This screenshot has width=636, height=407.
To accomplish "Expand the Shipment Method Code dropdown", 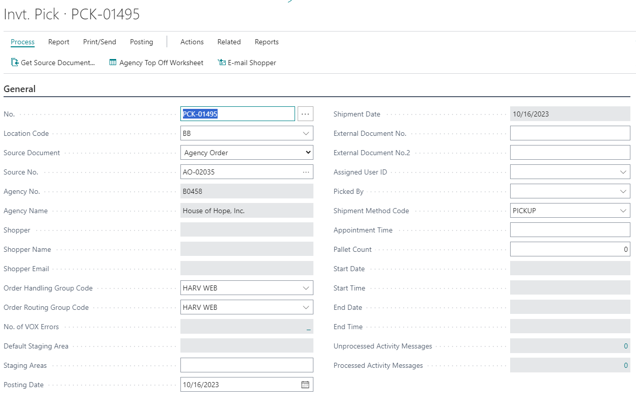I will coord(623,211).
